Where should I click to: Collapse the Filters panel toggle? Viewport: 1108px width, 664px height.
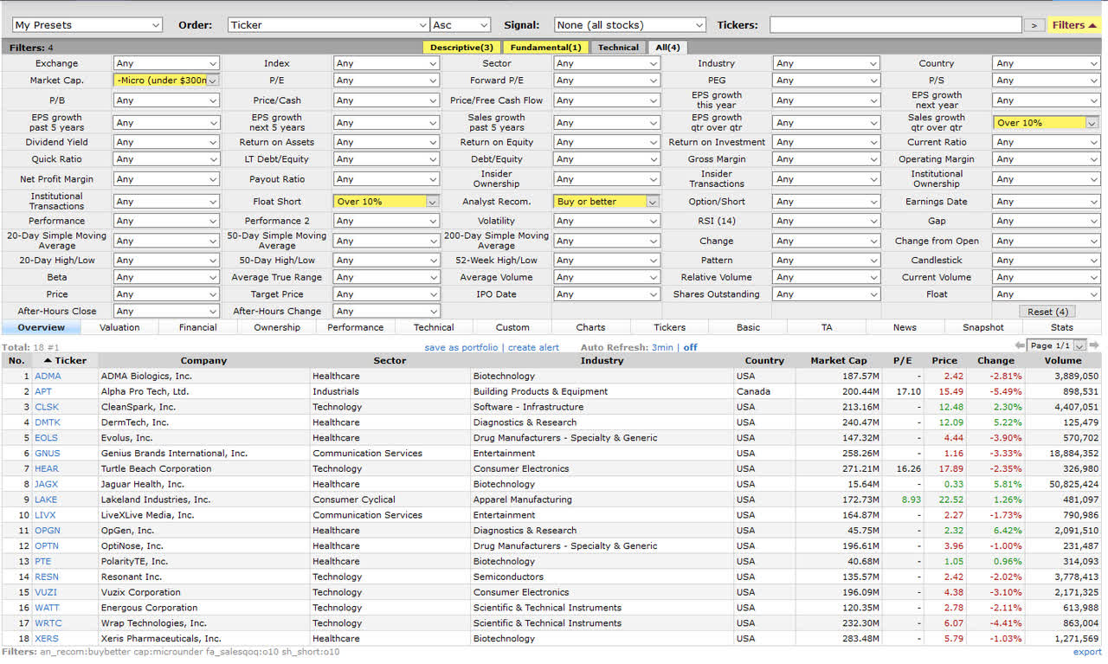coord(1074,25)
